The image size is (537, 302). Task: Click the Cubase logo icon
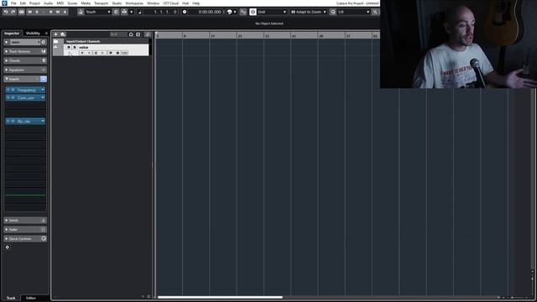tap(4, 3)
